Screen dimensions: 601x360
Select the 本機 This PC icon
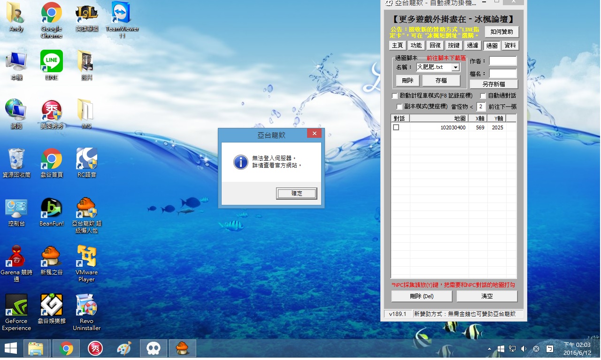click(x=16, y=65)
